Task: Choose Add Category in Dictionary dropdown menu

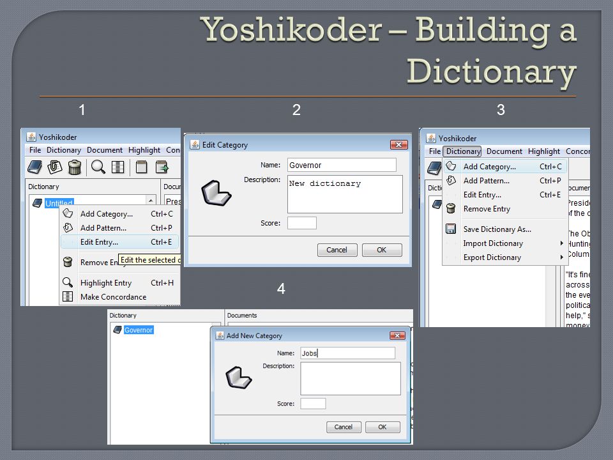Action: click(505, 166)
